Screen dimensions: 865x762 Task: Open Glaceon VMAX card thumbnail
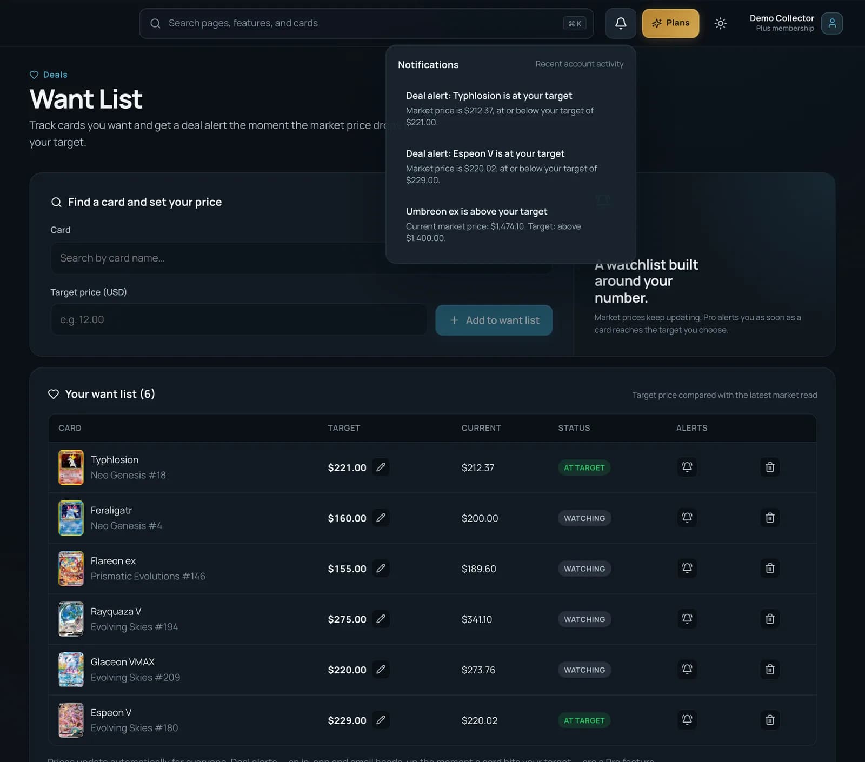tap(71, 670)
